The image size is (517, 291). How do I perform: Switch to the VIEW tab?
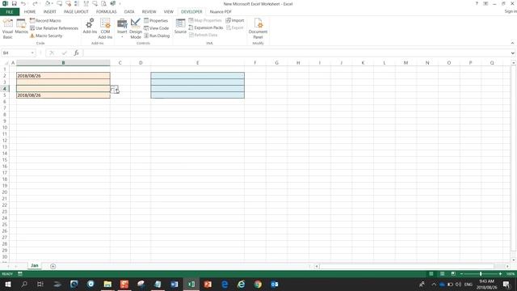click(x=169, y=12)
